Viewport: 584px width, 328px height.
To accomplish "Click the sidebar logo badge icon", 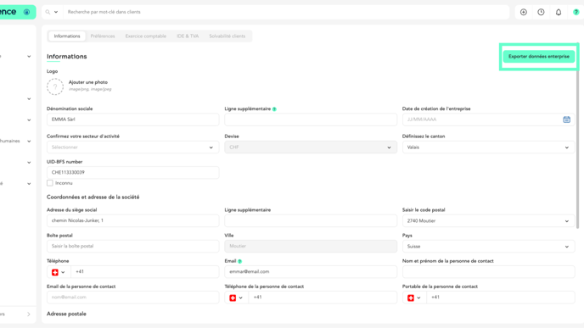I will (27, 12).
